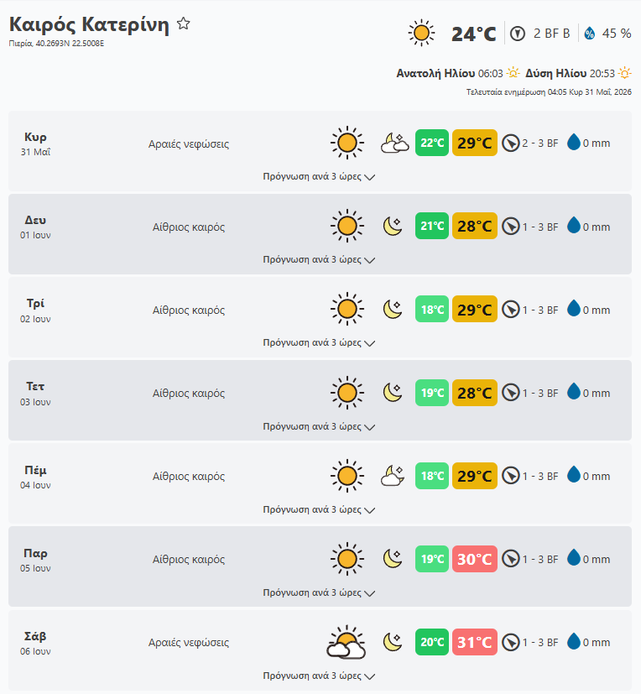Screen dimensions: 641x694
Task: Click the sunrise icon after 06:03
Action: (x=513, y=72)
